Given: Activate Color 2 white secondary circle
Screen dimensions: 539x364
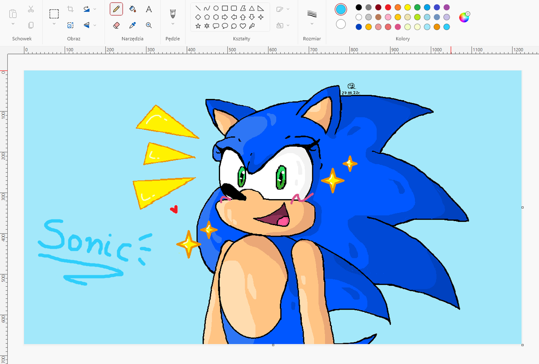Looking at the screenshot, I should pos(341,24).
